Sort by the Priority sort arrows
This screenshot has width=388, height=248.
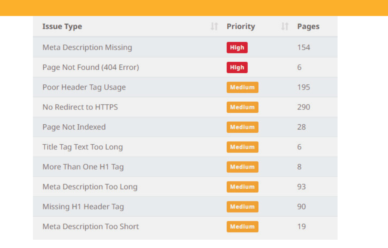[285, 26]
